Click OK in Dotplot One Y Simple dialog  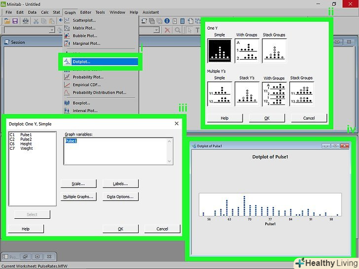click(120, 229)
